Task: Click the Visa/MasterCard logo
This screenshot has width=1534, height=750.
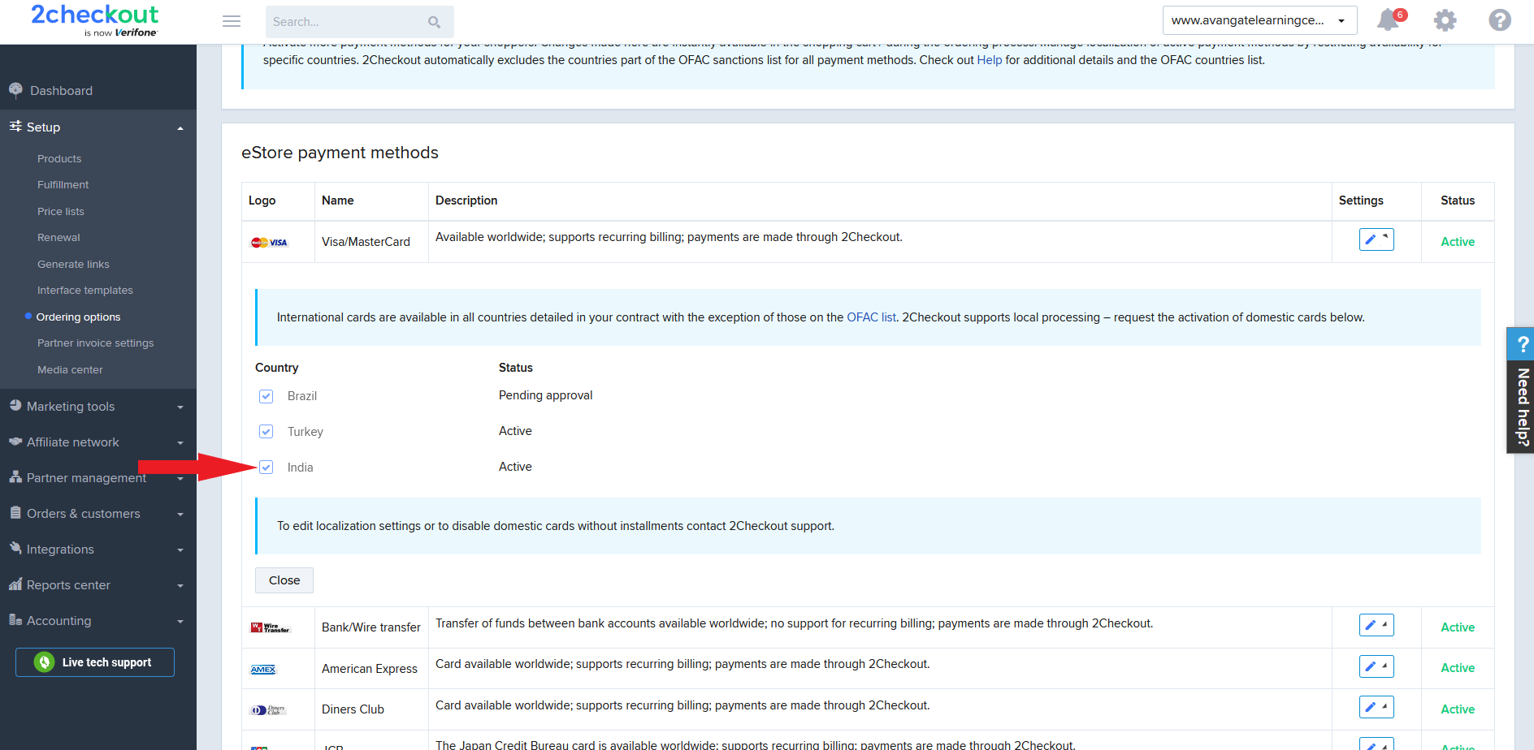Action: point(270,243)
